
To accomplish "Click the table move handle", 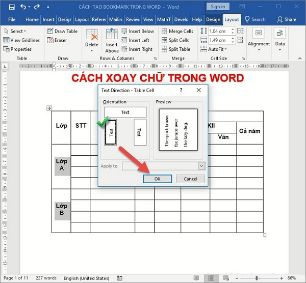I will 49,108.
